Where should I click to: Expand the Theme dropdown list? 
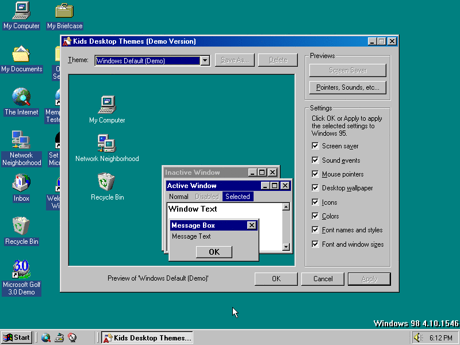tap(205, 61)
